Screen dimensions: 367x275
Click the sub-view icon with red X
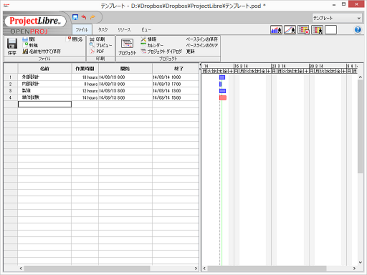pyautogui.click(x=303, y=30)
